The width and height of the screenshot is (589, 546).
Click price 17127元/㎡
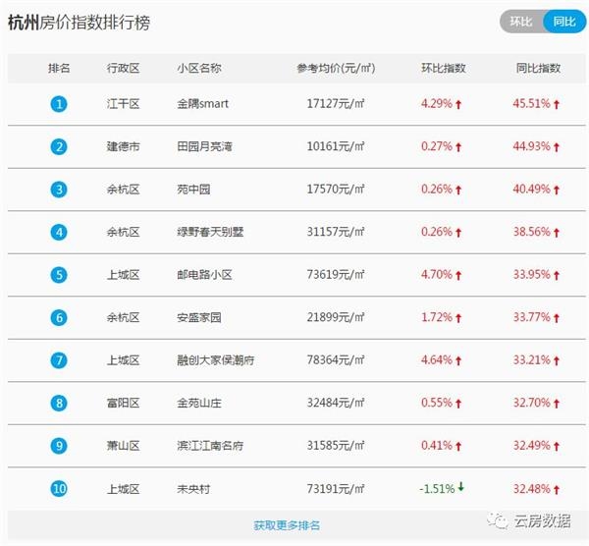336,104
